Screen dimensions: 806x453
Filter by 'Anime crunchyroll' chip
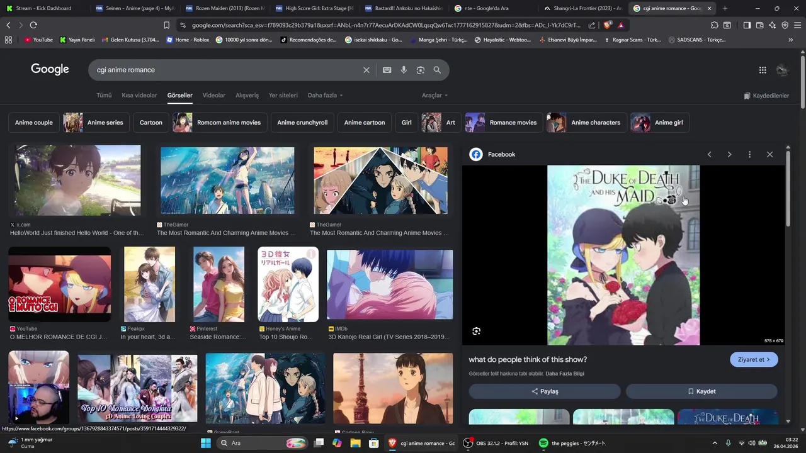(x=302, y=123)
